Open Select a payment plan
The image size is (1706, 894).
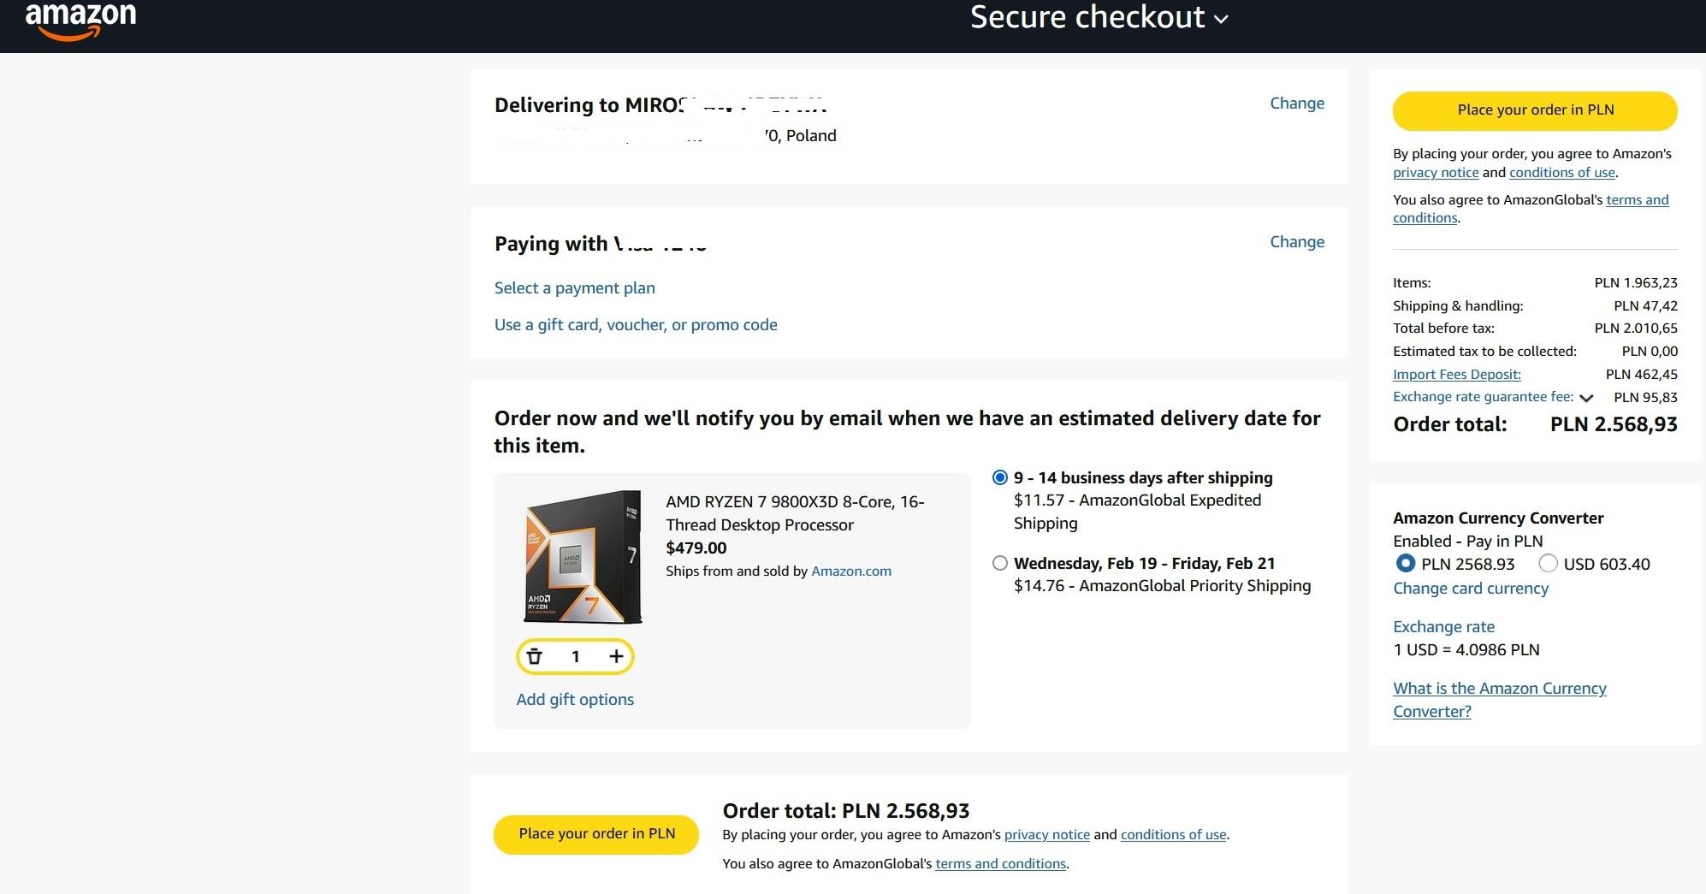[575, 288]
